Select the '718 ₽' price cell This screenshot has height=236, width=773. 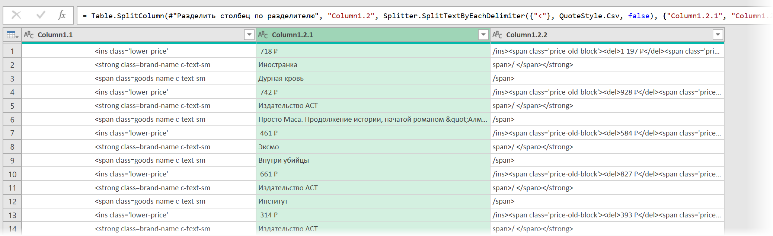pyautogui.click(x=373, y=51)
